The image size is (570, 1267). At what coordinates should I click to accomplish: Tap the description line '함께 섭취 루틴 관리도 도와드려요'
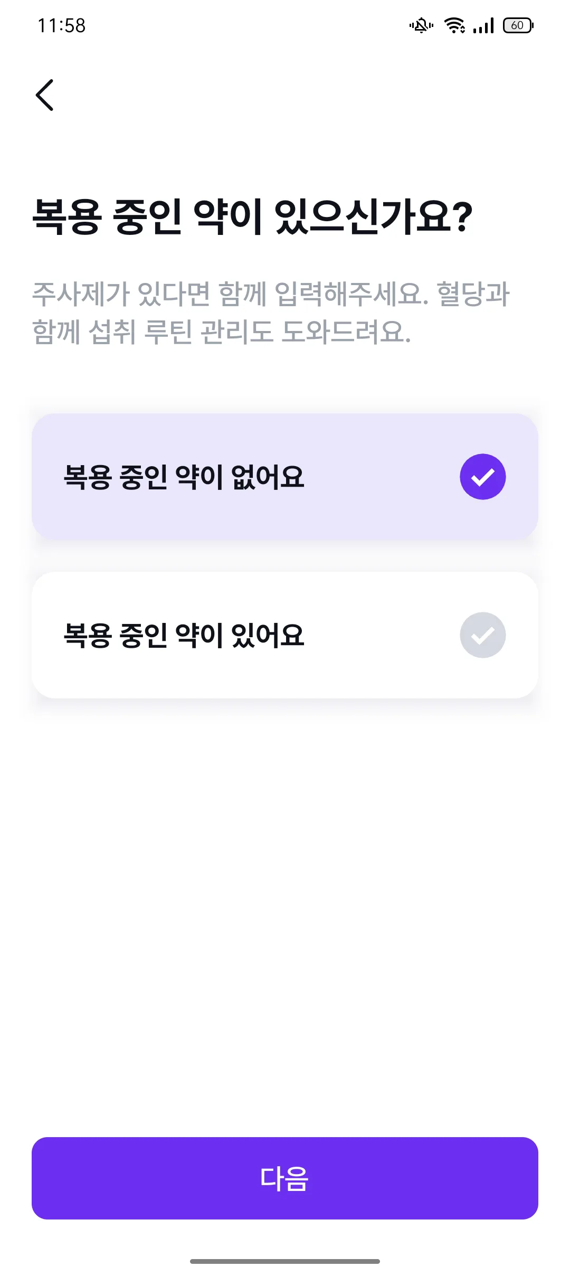tap(221, 332)
